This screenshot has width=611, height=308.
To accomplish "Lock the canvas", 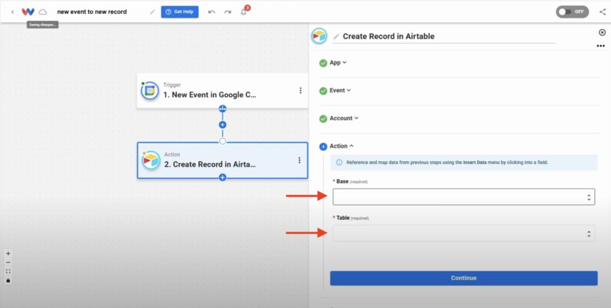I will [x=8, y=281].
